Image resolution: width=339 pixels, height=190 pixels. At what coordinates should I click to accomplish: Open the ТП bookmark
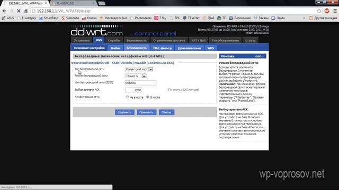pyautogui.click(x=222, y=18)
